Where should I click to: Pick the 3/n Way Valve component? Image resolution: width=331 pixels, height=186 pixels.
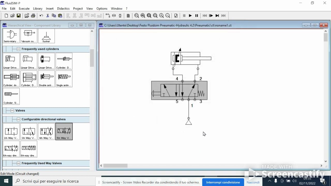(29, 131)
